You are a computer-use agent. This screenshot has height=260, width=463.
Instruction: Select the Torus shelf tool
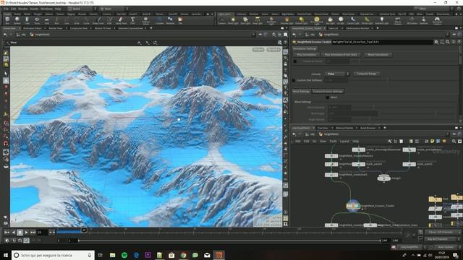[37, 20]
